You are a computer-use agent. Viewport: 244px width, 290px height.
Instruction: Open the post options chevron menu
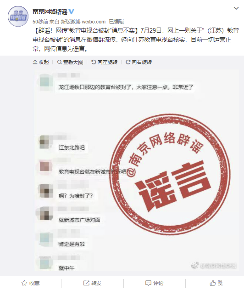[x=236, y=8]
